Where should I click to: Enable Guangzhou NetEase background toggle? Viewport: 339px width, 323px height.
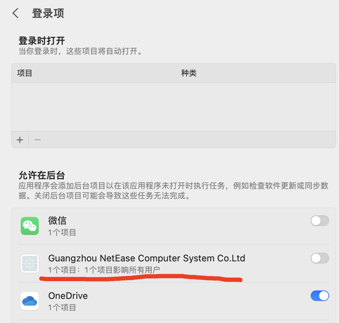coord(320,258)
